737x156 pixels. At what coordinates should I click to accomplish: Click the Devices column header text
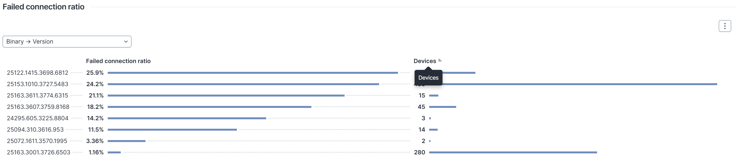tap(425, 61)
